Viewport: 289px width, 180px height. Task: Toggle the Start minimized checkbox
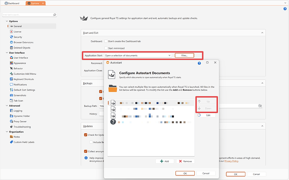point(106,48)
